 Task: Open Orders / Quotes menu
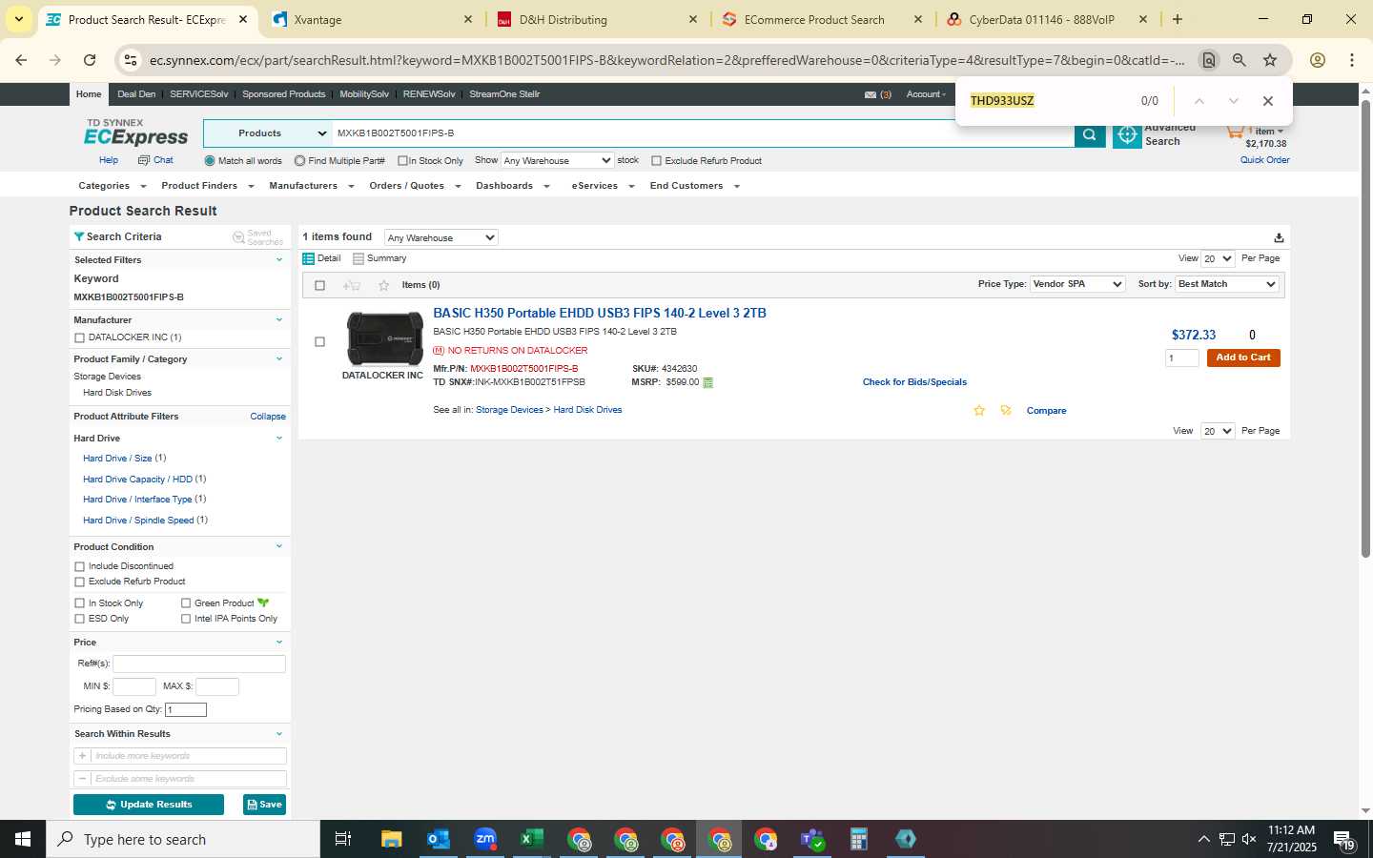[415, 186]
